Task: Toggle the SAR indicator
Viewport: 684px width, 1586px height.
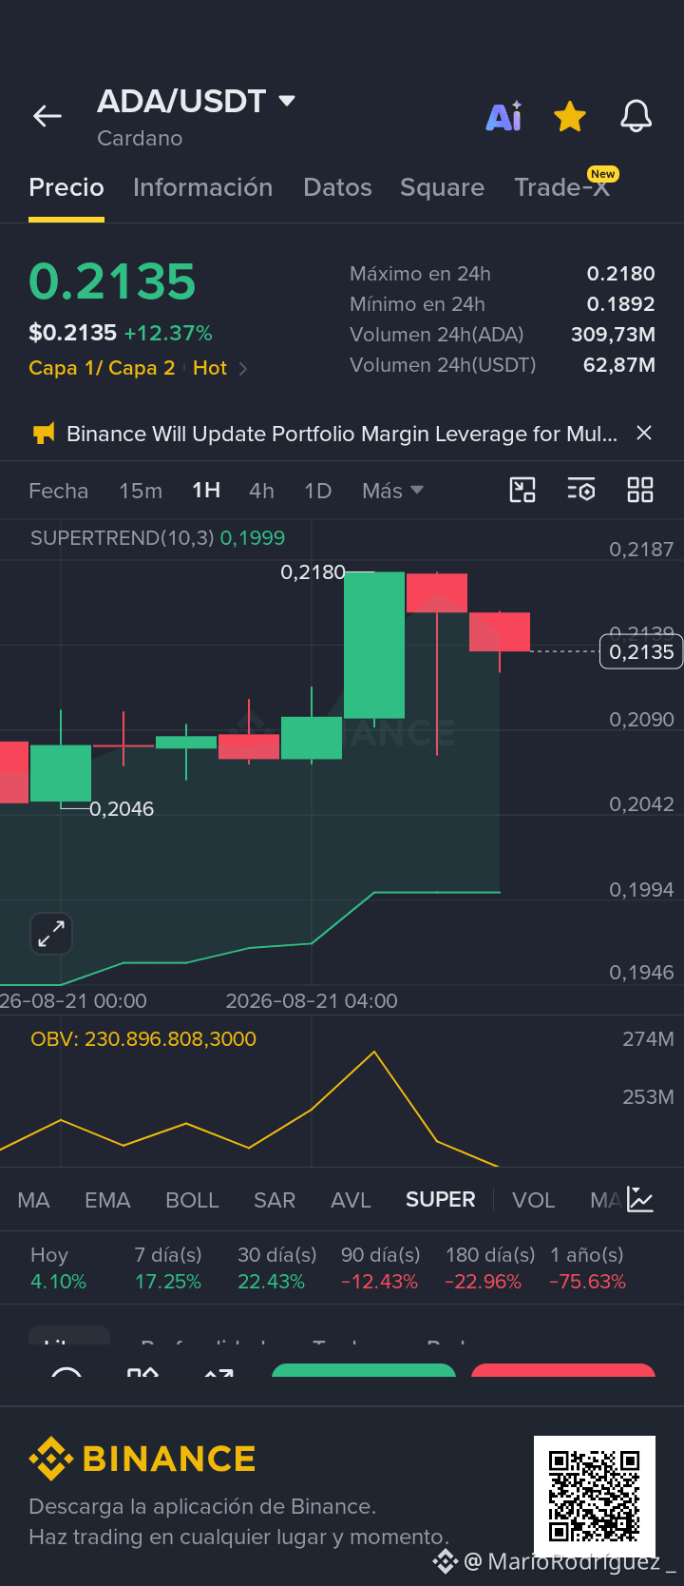Action: pyautogui.click(x=275, y=1200)
